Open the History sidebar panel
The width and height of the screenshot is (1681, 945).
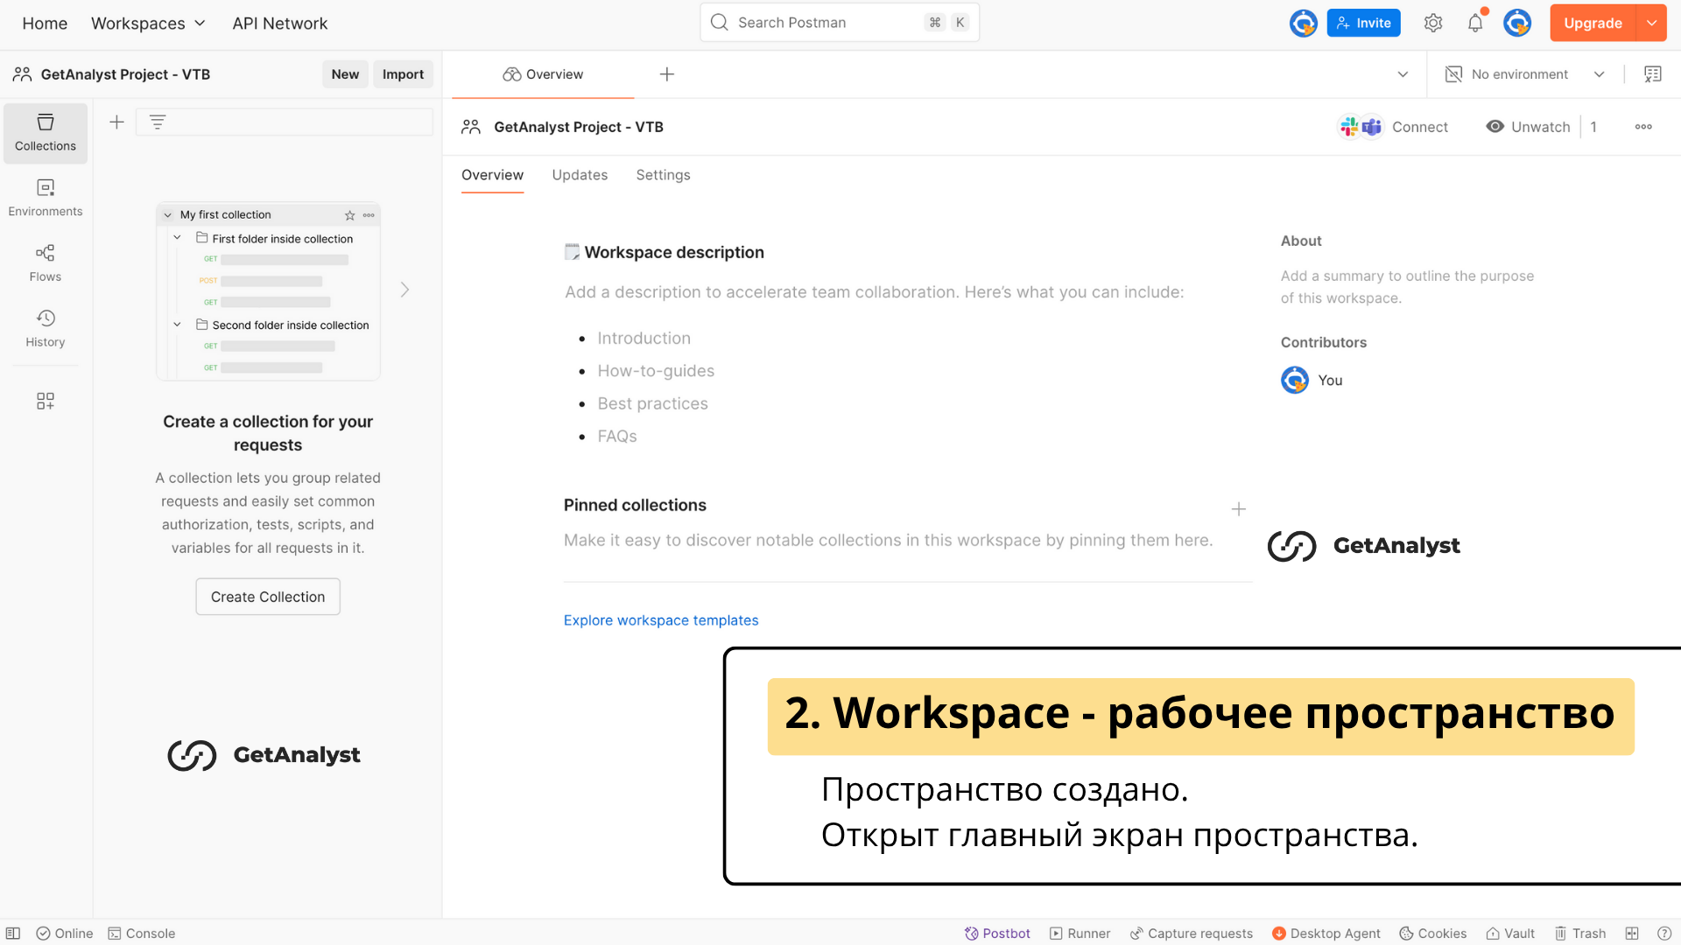click(46, 329)
